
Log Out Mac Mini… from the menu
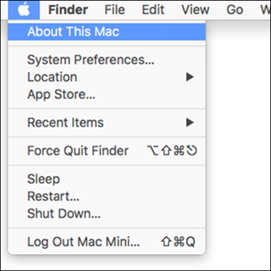(x=107, y=242)
